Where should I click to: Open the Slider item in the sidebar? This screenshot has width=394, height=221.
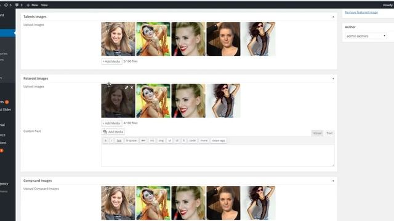pos(6,110)
